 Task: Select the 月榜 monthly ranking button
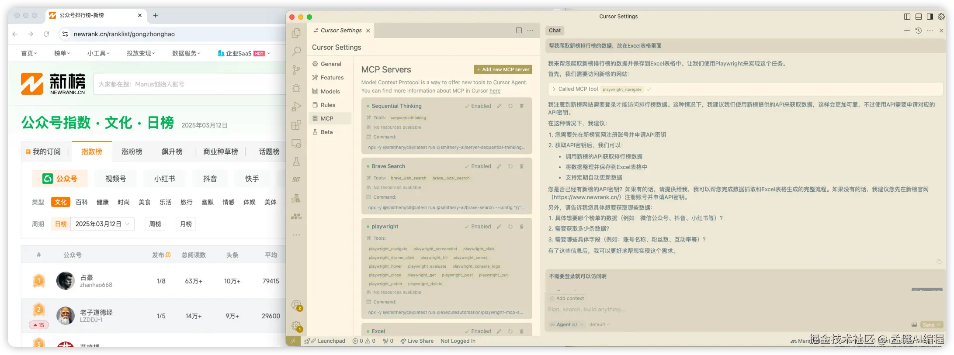tap(186, 224)
